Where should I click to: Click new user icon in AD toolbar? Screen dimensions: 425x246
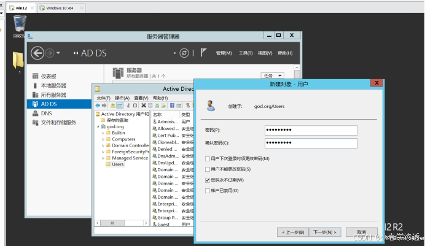187,106
